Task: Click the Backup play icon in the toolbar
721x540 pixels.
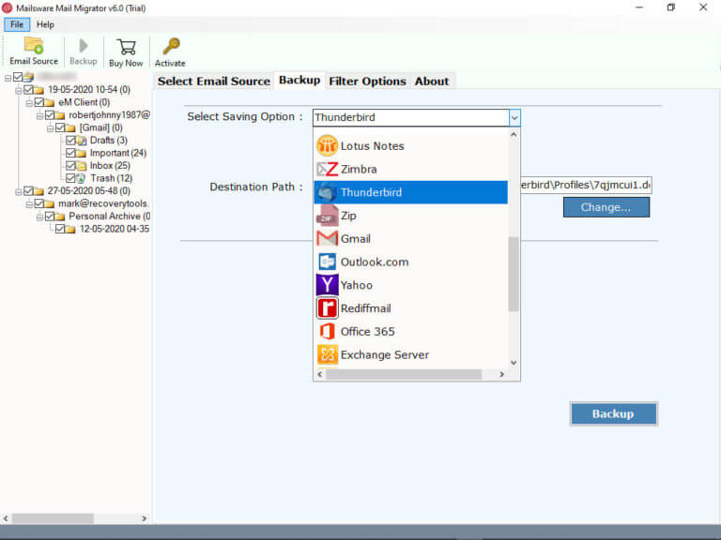Action: [84, 46]
